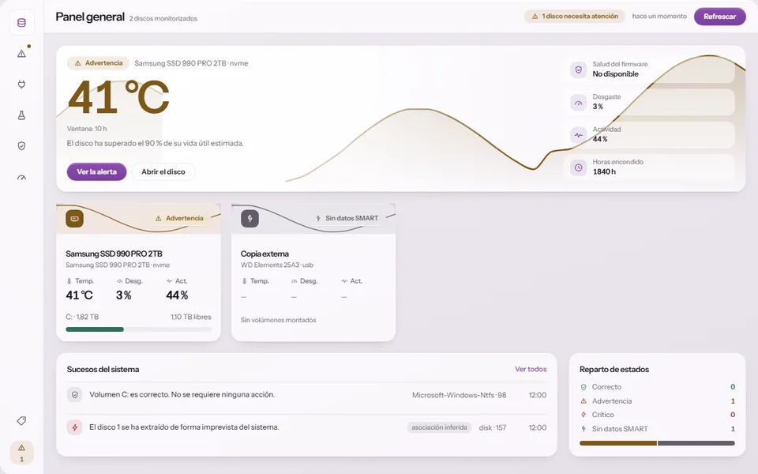The height and width of the screenshot is (474, 758).
Task: Open the flask tests sidebar icon
Action: [22, 115]
